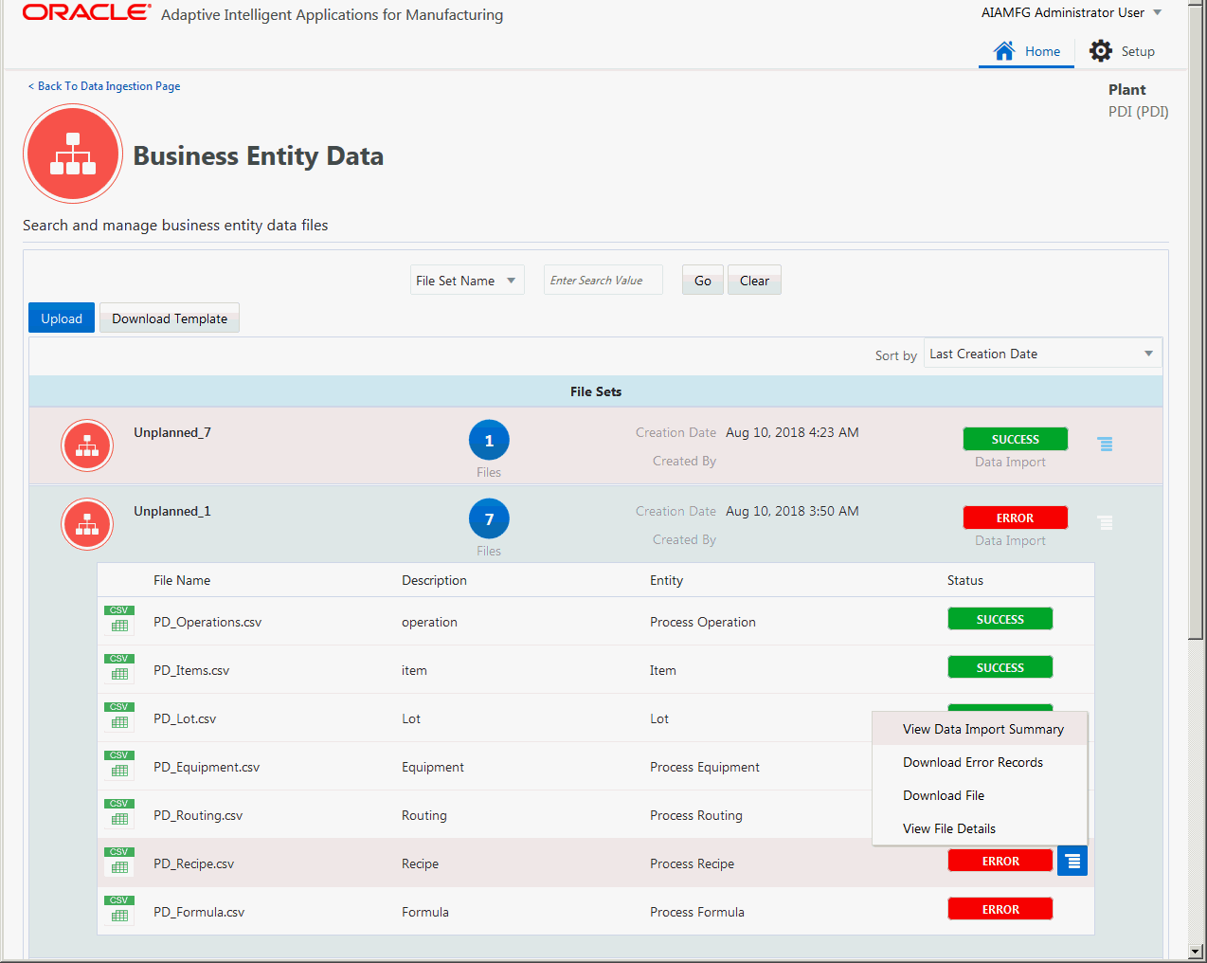Click the PD_Recipe.csv ERROR status
This screenshot has width=1207, height=963.
(1000, 861)
